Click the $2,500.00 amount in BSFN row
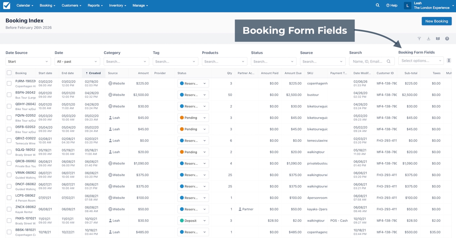The height and width of the screenshot is (238, 456). coord(141,95)
